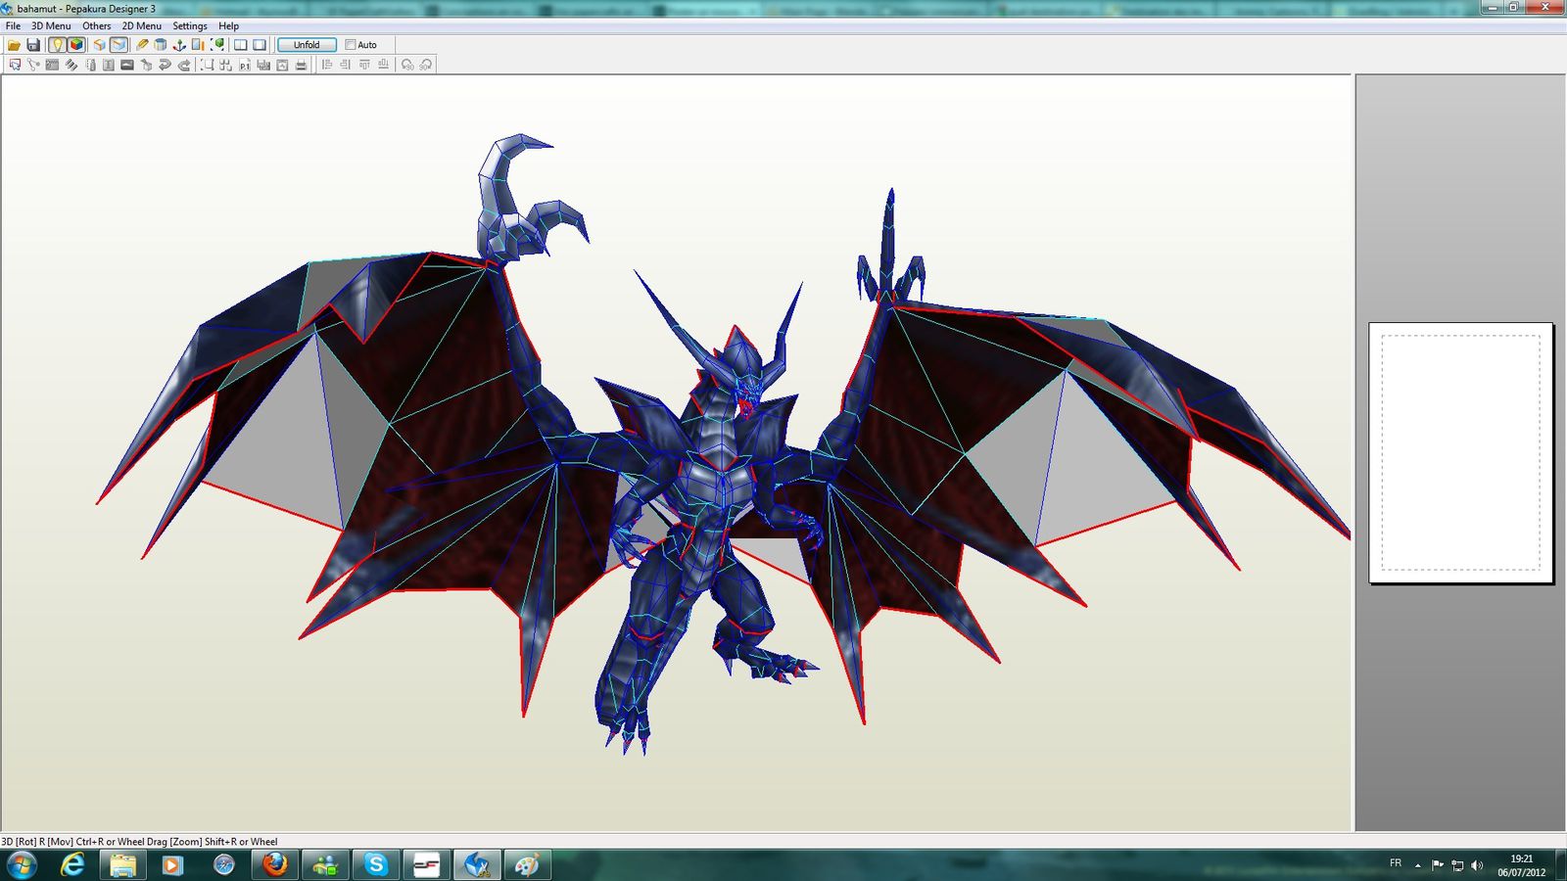
Task: Switch to Pepakura Designer taskbar button
Action: [x=477, y=864]
